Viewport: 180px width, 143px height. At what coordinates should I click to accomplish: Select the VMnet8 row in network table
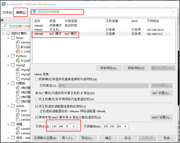(x=102, y=34)
